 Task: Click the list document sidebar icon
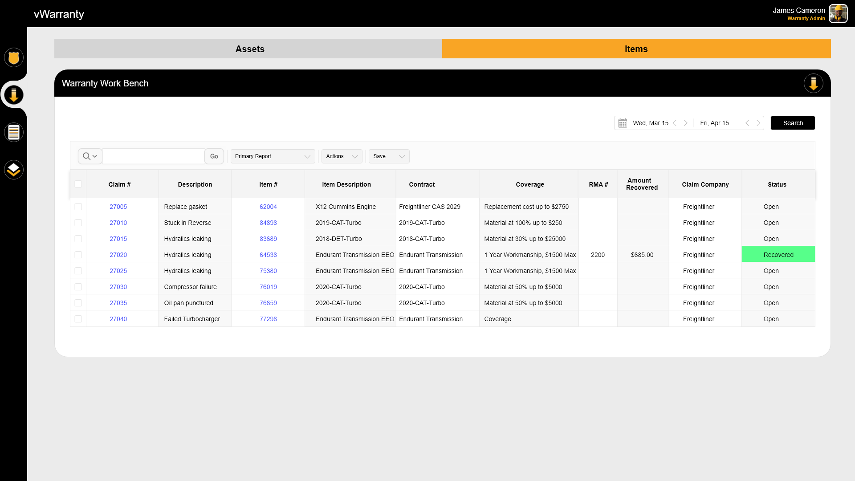[14, 132]
